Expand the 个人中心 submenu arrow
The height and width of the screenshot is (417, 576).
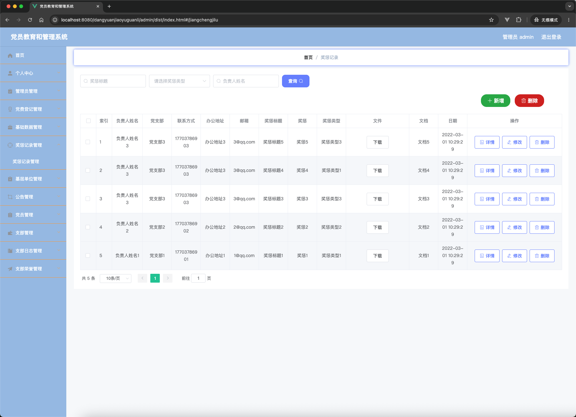tap(58, 73)
